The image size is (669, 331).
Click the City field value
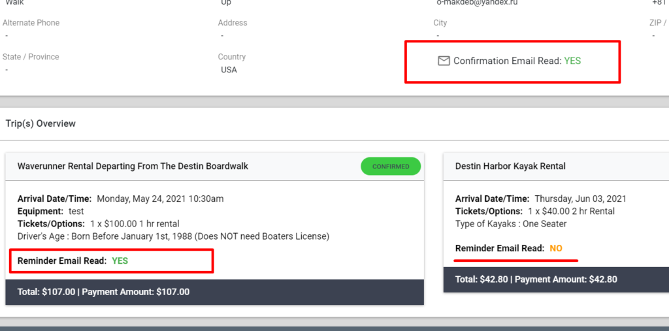(x=438, y=36)
